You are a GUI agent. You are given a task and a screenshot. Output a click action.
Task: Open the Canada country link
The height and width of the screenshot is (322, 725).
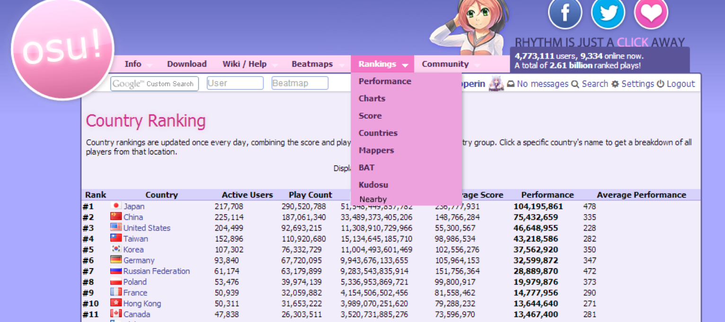137,314
